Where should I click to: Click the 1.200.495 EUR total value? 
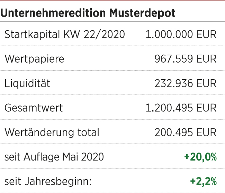181,108
